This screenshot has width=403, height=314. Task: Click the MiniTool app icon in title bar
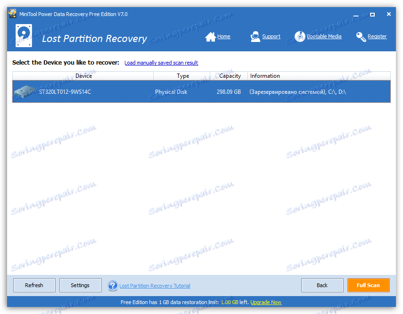point(12,14)
